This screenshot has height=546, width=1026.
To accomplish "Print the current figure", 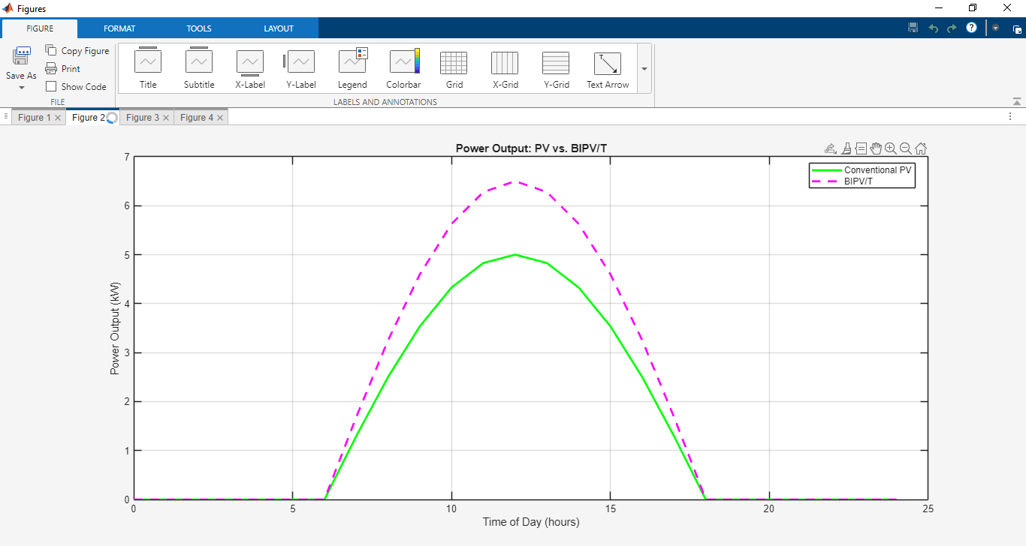I will click(63, 69).
